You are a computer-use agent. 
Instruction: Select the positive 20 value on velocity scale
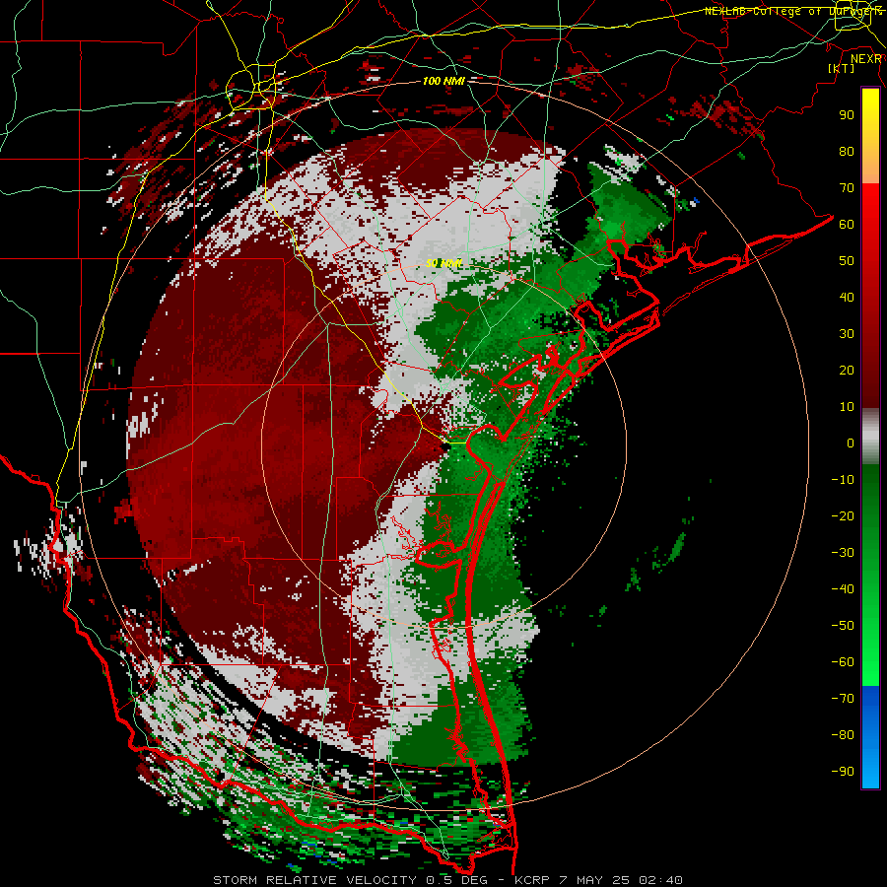(x=847, y=370)
